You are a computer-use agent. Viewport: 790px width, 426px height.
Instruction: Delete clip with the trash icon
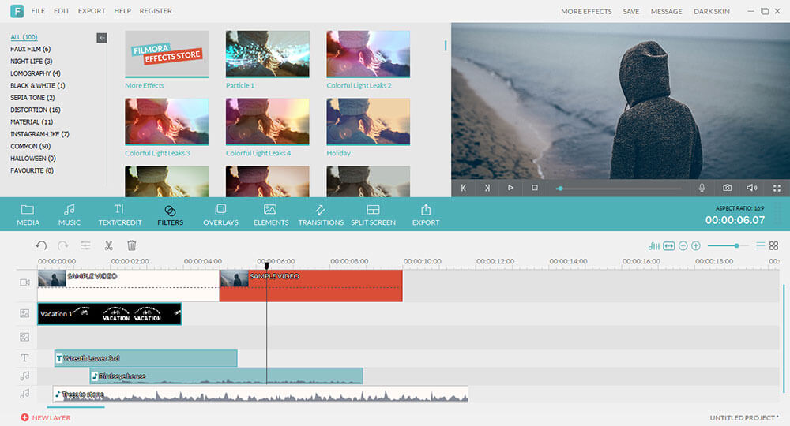[x=132, y=246]
